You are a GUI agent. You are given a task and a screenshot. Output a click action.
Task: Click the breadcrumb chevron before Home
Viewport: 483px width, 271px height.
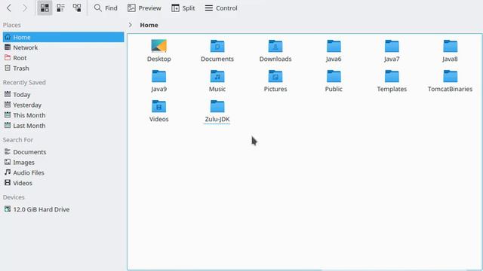point(131,25)
